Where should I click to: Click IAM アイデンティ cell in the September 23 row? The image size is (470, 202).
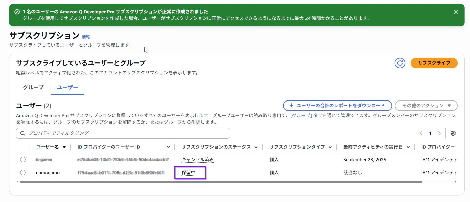(439, 160)
